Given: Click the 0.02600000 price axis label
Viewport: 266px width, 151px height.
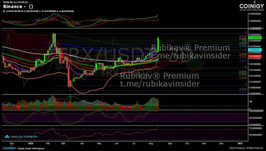Looking at the screenshot, I should pos(255,35).
